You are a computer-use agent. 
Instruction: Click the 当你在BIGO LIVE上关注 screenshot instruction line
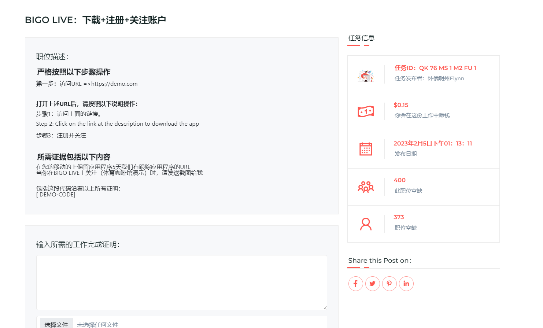(119, 173)
